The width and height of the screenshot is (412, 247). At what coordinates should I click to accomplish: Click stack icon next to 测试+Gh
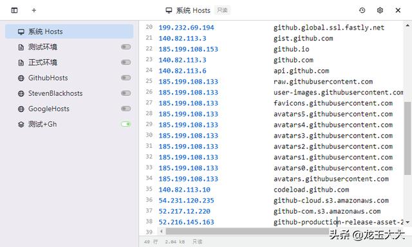(x=21, y=124)
